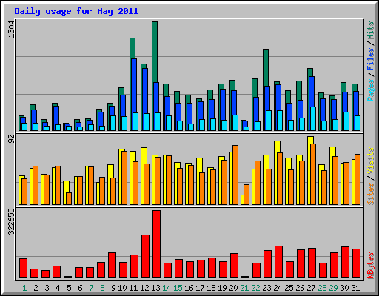
Task: Click day 27 on the x-axis
Action: pyautogui.click(x=311, y=288)
